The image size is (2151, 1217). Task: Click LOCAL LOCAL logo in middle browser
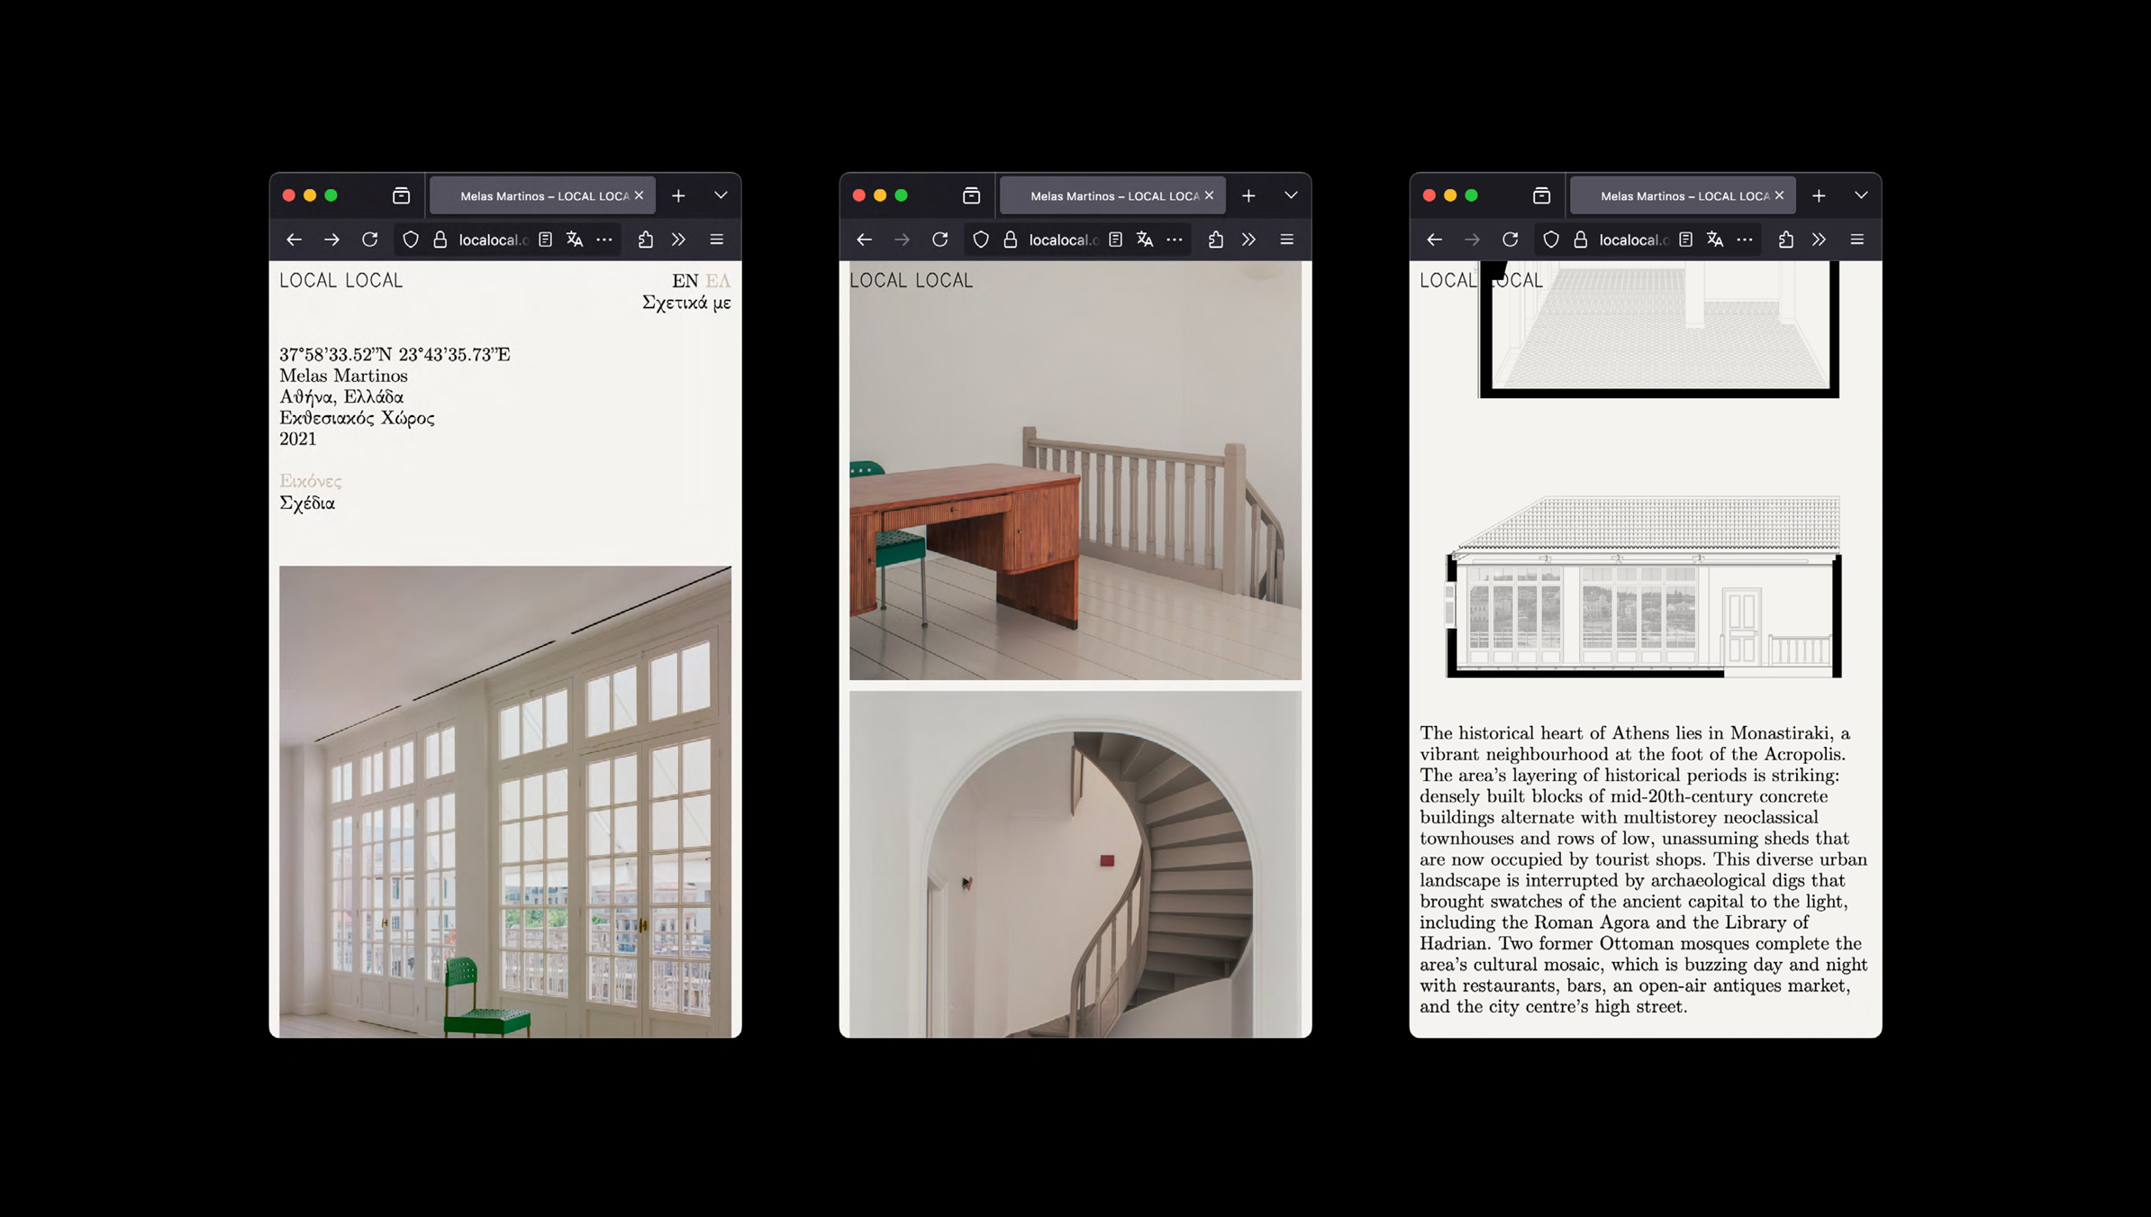click(911, 281)
